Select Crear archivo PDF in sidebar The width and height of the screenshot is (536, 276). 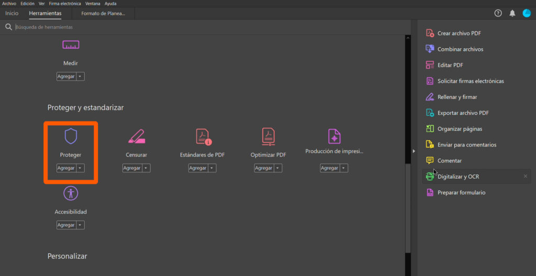(x=459, y=33)
